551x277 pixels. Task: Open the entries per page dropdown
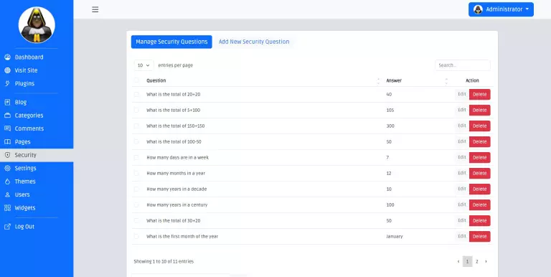pos(143,65)
